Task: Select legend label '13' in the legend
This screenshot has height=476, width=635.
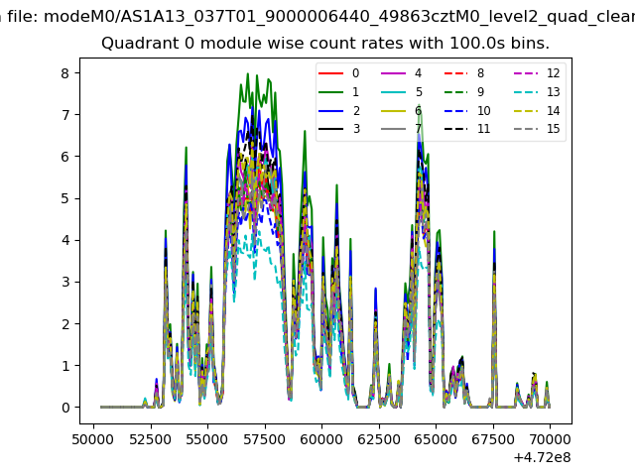Action: coord(554,92)
